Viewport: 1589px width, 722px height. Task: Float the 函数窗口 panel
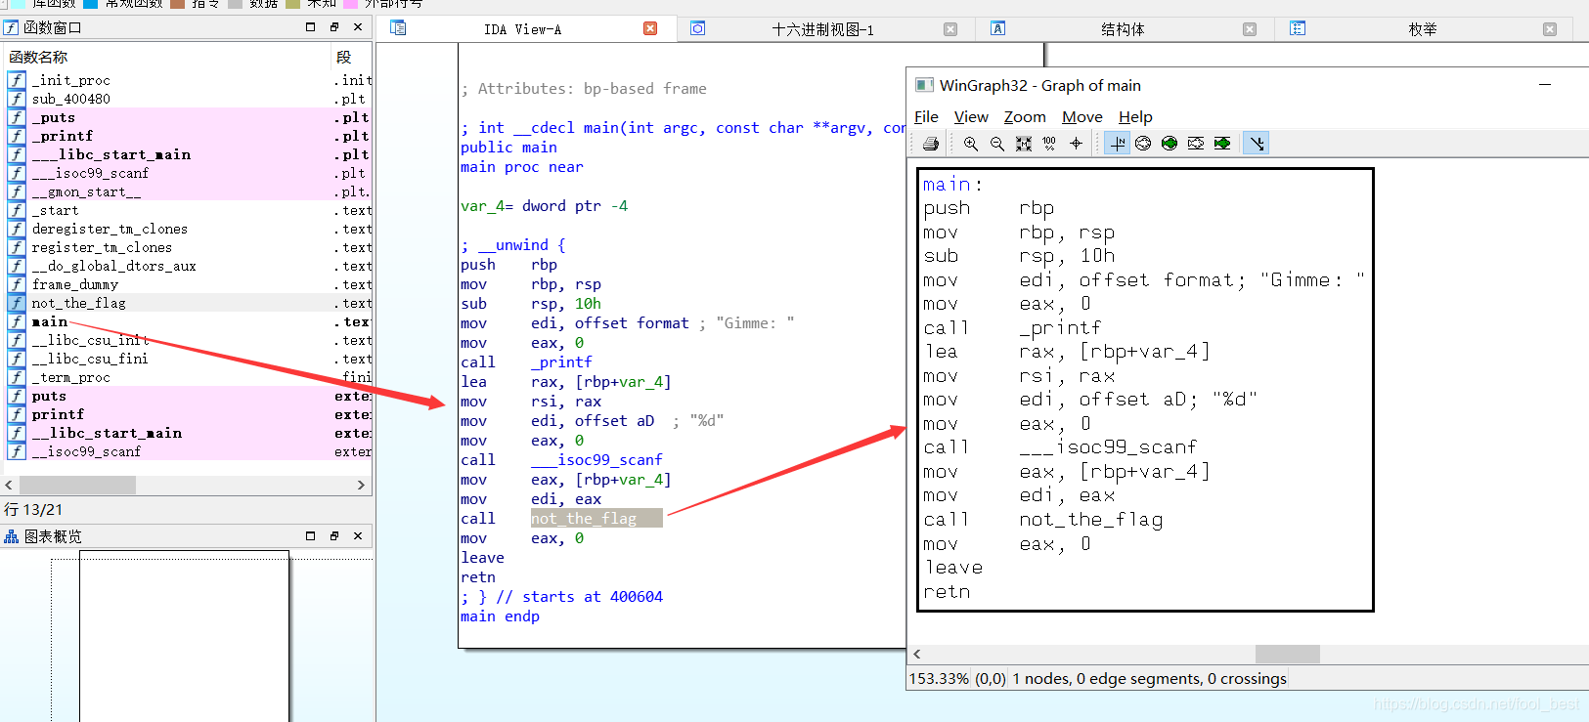click(x=334, y=27)
